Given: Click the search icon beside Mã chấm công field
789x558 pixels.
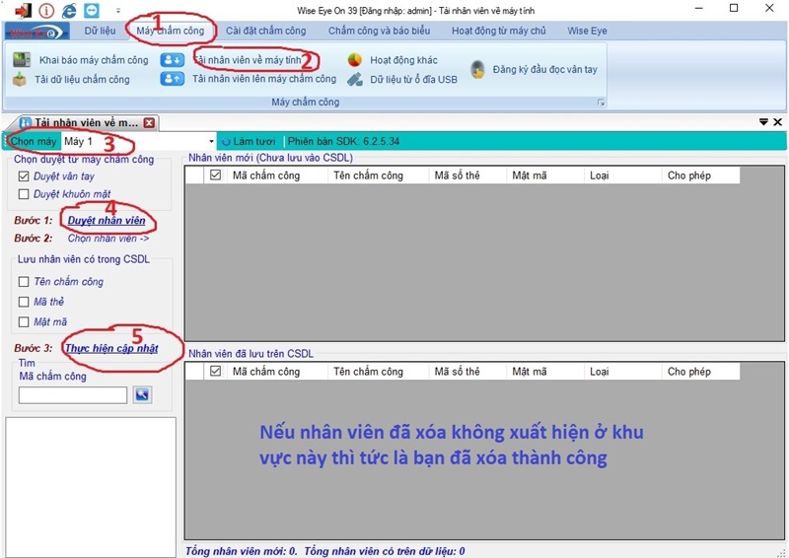Looking at the screenshot, I should click(x=143, y=394).
